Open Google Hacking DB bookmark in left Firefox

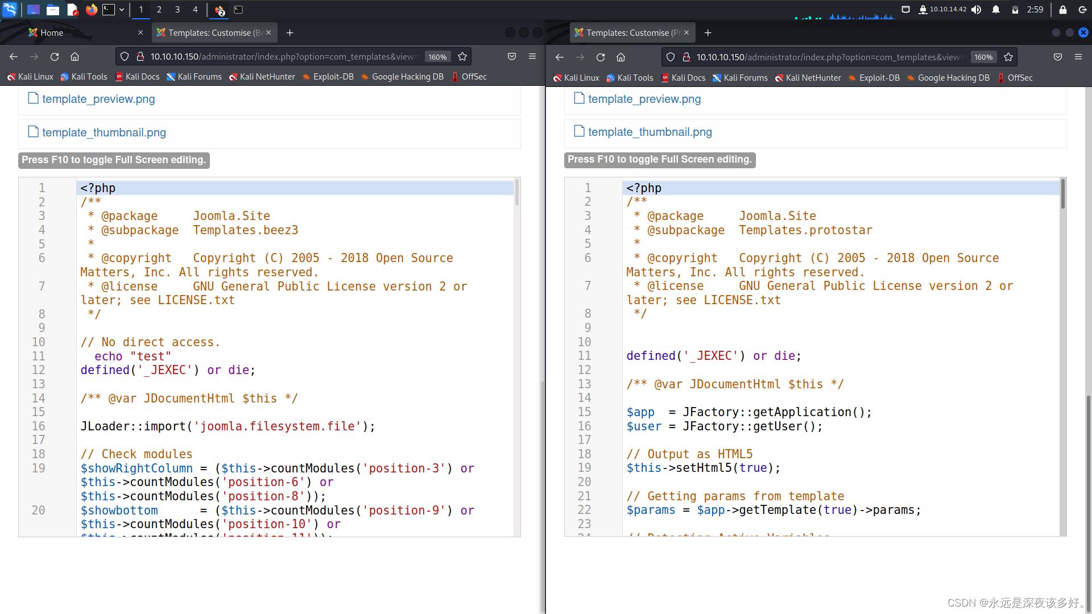pyautogui.click(x=402, y=77)
